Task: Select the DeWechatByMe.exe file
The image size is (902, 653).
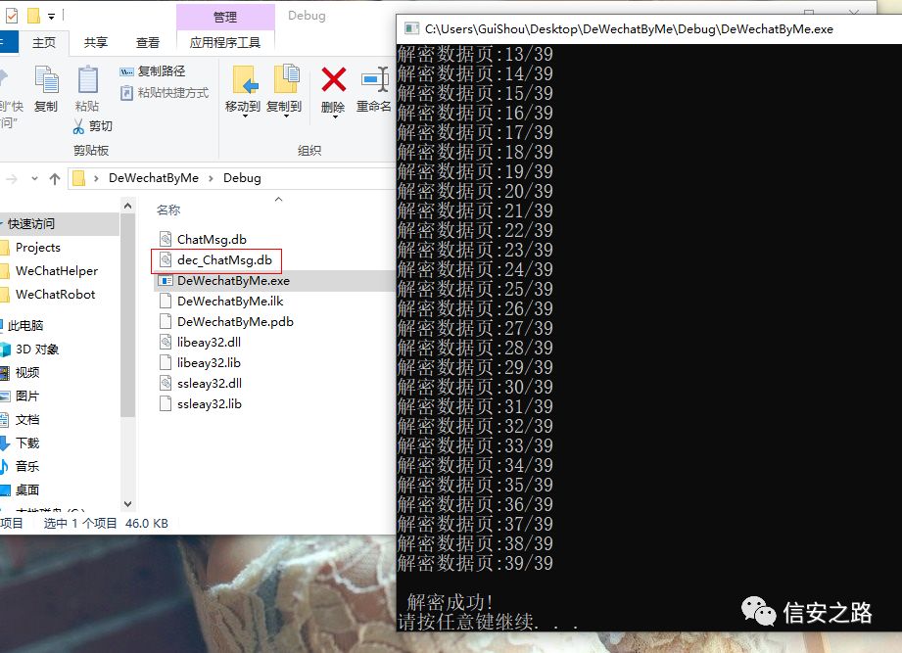Action: (x=233, y=281)
